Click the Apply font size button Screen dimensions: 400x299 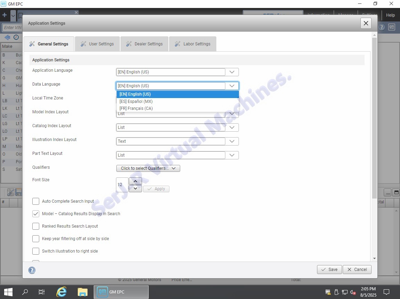click(156, 189)
